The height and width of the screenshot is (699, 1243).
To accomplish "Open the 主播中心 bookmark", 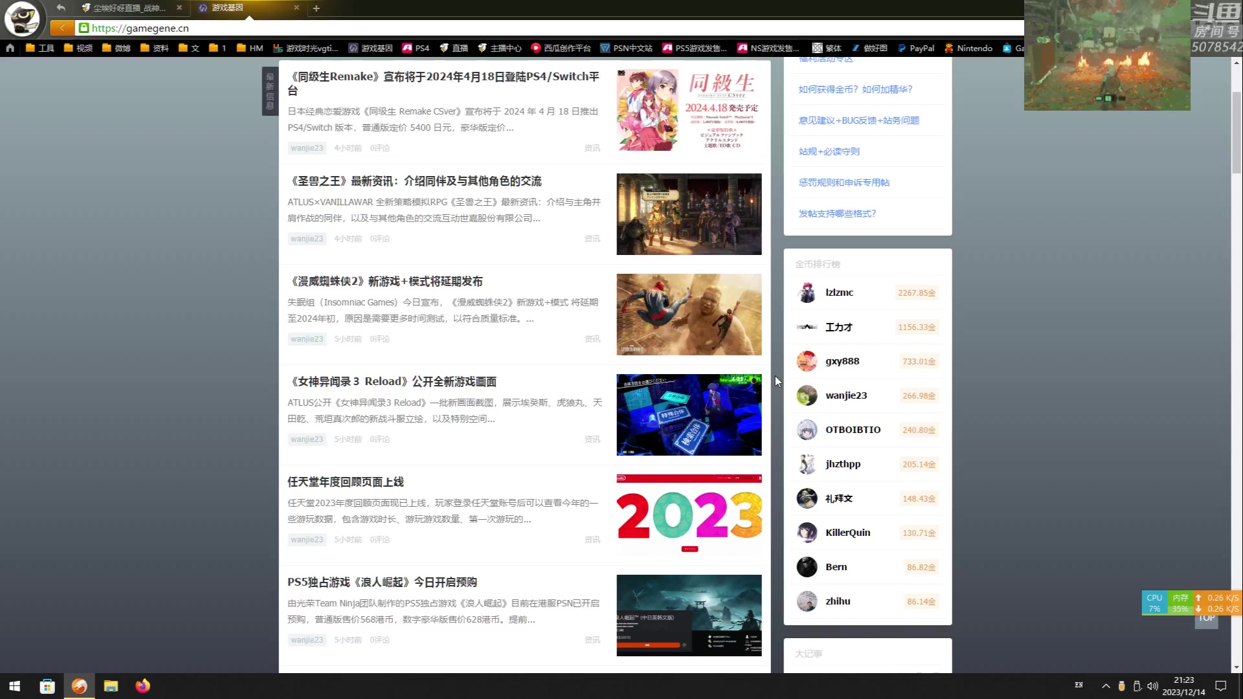I will point(500,48).
